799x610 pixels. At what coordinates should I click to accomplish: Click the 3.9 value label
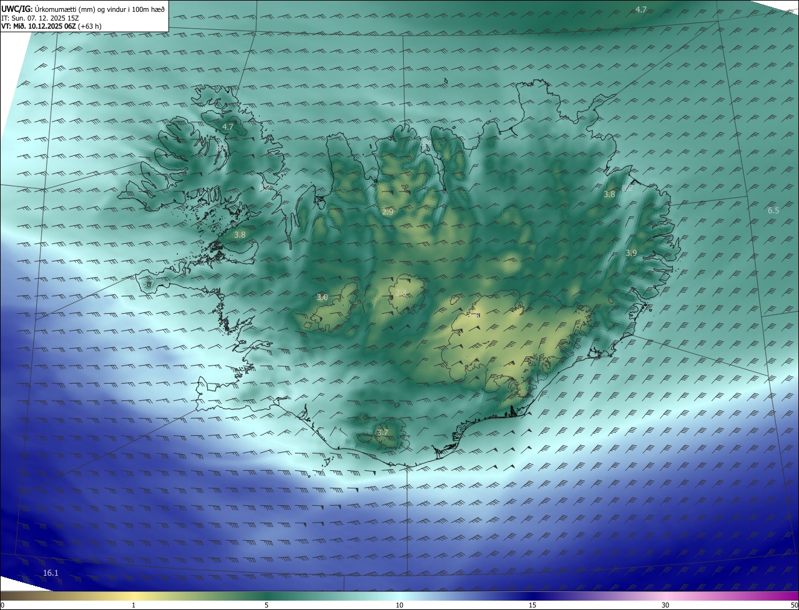[x=631, y=253]
